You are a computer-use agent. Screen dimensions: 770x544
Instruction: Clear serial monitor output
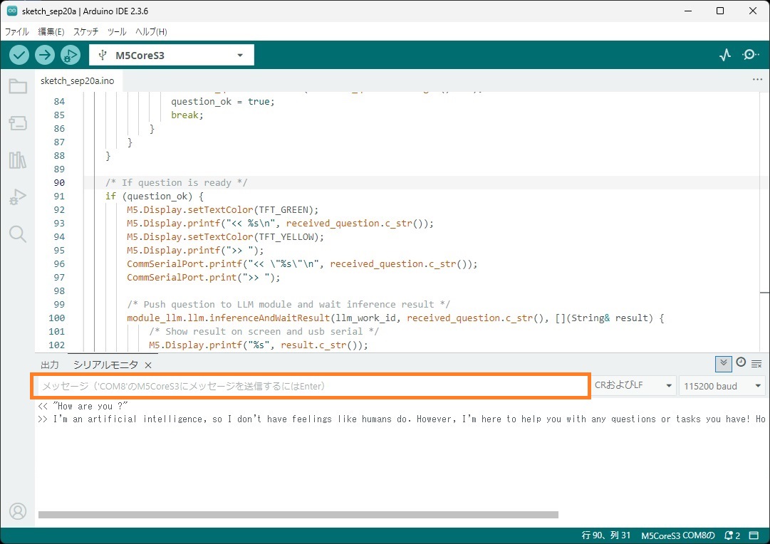(756, 363)
